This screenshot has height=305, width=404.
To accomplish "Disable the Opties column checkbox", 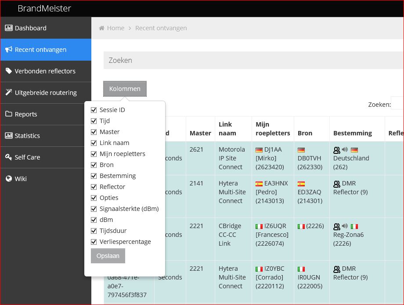I will tap(94, 198).
